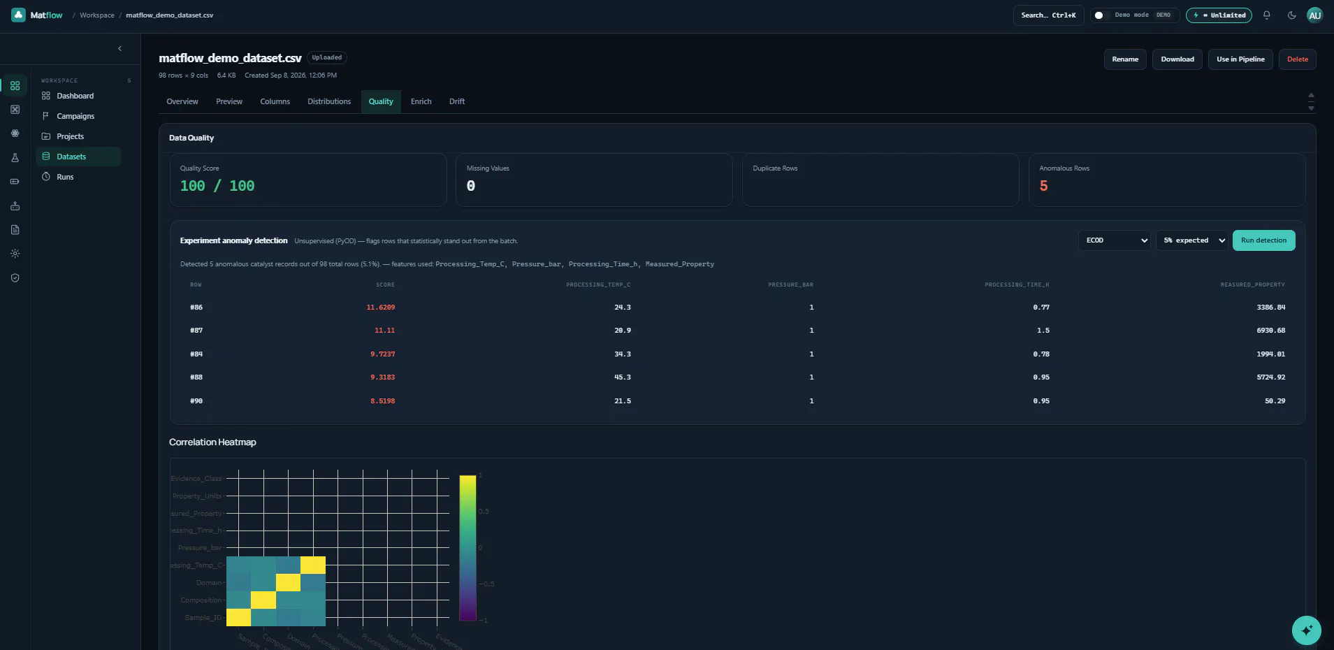Open the notifications bell

[1266, 15]
